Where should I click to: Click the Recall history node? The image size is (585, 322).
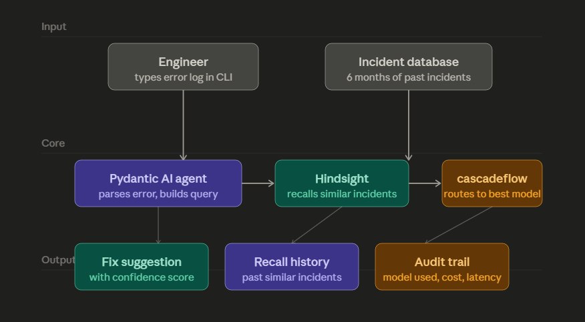coord(292,267)
